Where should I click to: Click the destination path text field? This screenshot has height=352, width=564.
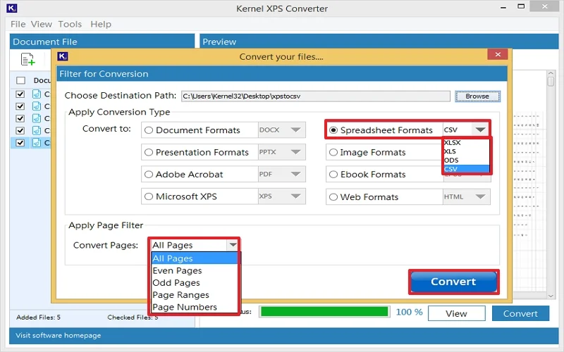tap(314, 96)
